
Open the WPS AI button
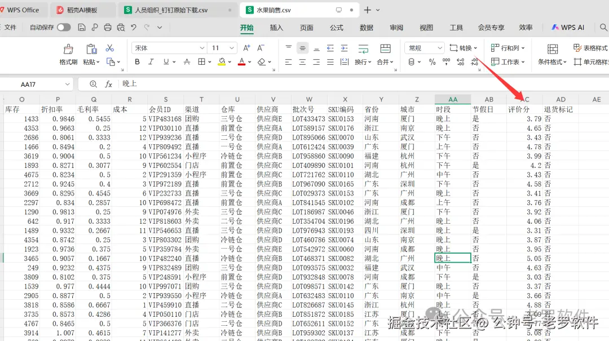coord(568,28)
